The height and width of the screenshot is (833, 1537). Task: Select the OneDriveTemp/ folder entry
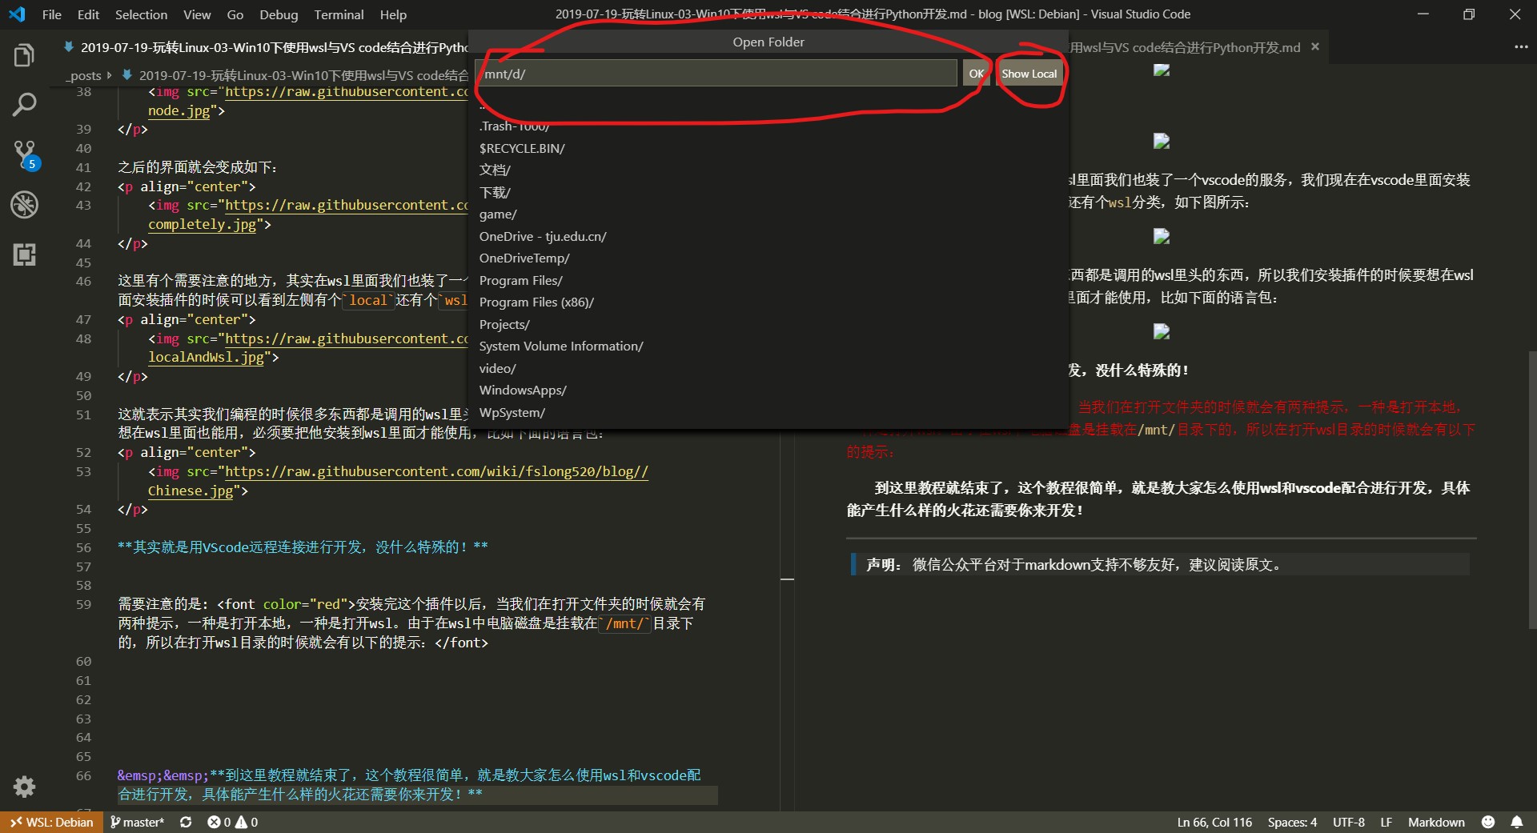[768, 258]
